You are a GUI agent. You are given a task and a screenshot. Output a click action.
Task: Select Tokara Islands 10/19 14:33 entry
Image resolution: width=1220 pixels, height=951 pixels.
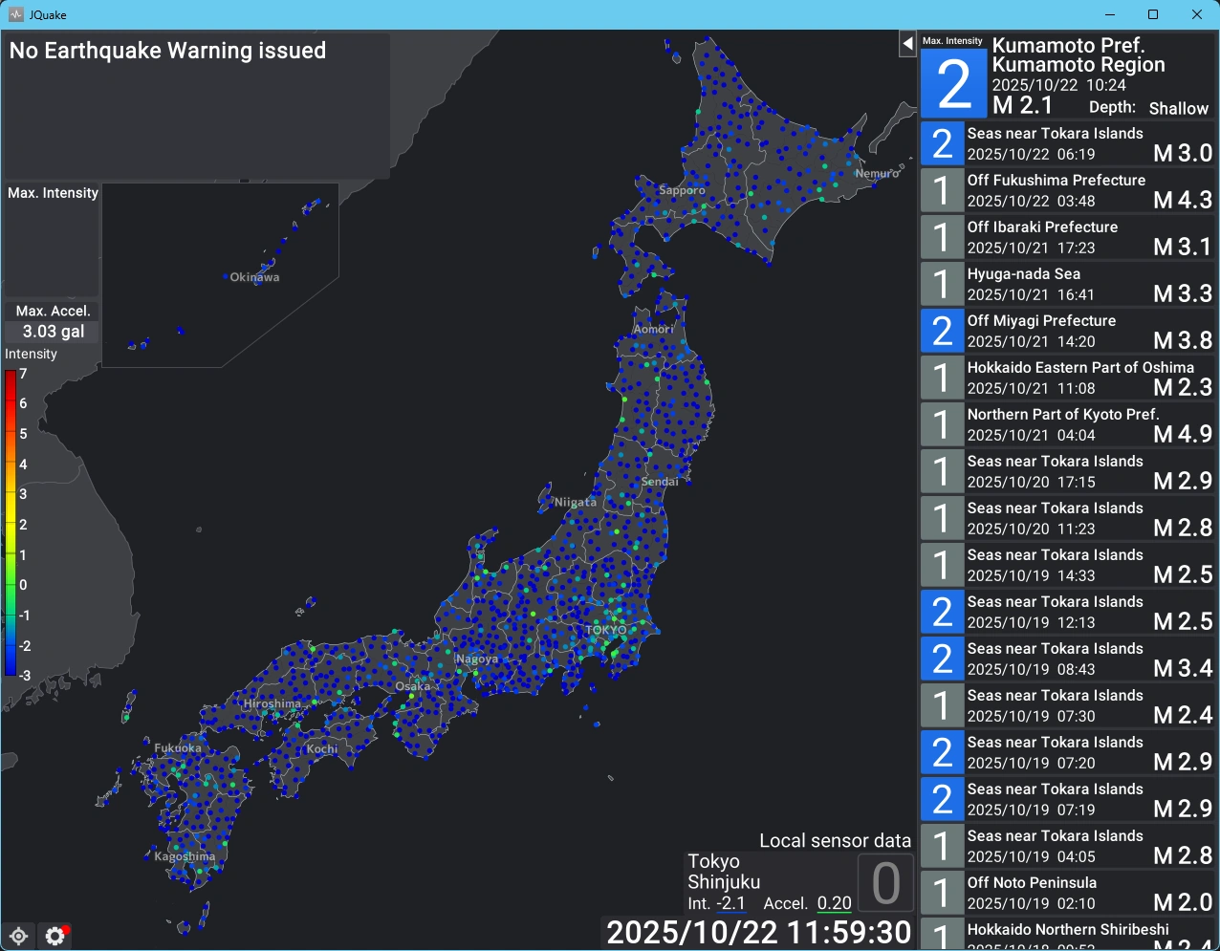pos(1067,565)
